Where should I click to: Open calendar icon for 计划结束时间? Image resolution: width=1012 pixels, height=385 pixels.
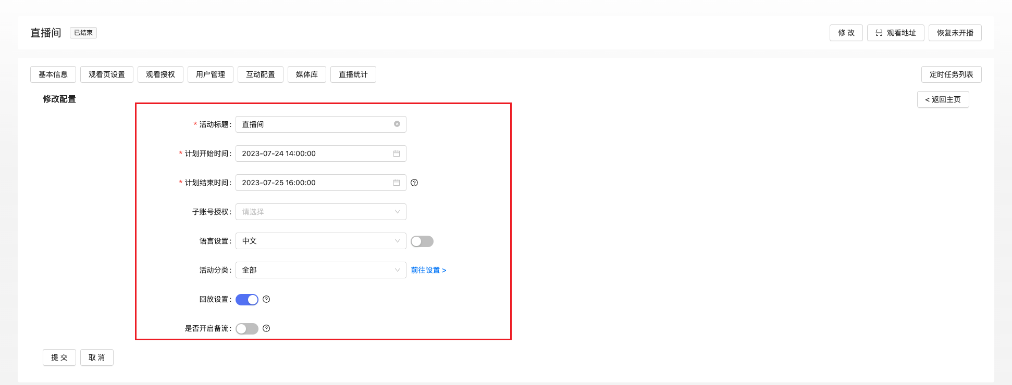point(397,183)
